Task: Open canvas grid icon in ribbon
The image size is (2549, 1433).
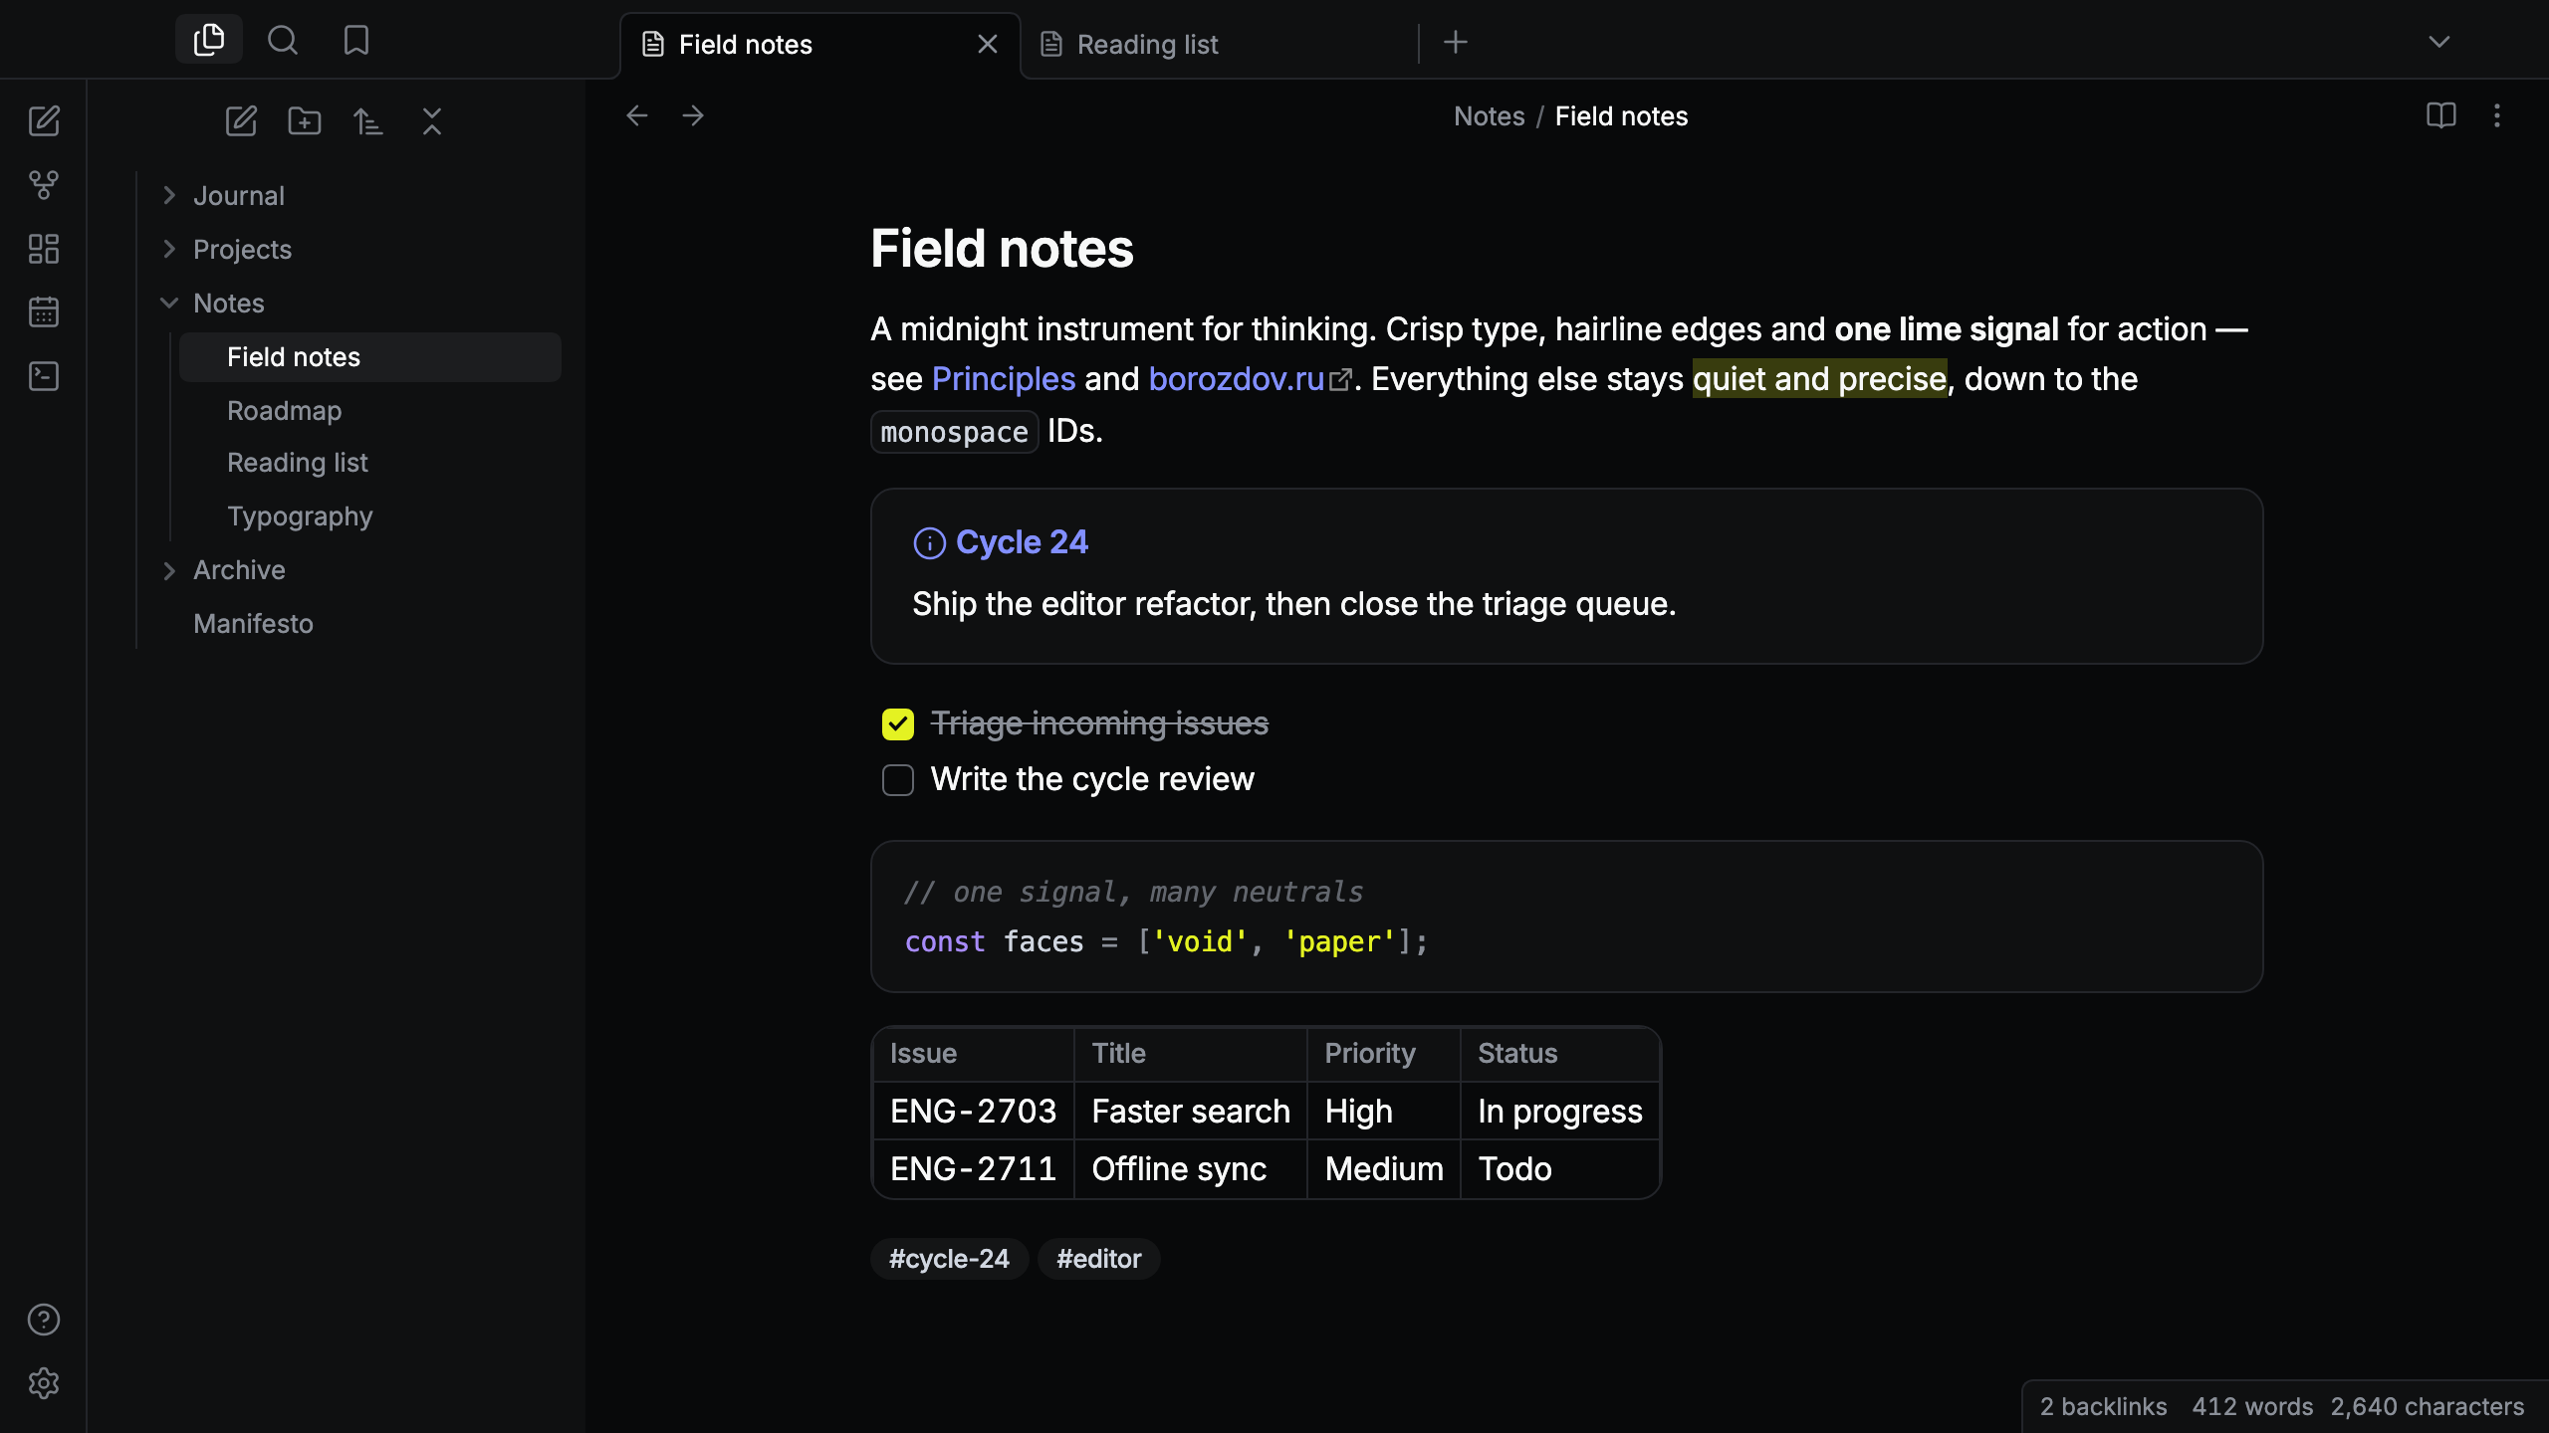Action: click(x=44, y=249)
